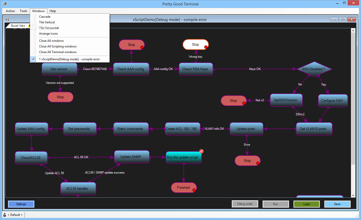Image resolution: width=361 pixels, height=220 pixels.
Task: Click the "Cisco 857/867VAE" edge label
Action: point(95,69)
